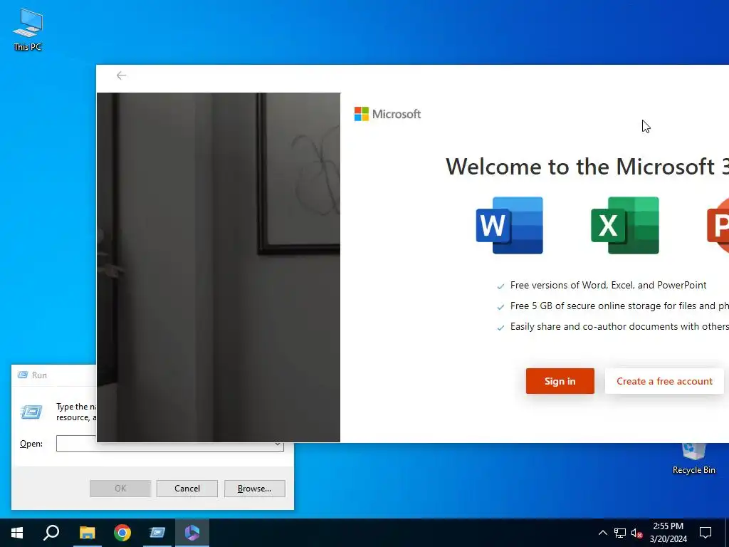
Task: Click the Run dialog title bar icon
Action: 22,375
